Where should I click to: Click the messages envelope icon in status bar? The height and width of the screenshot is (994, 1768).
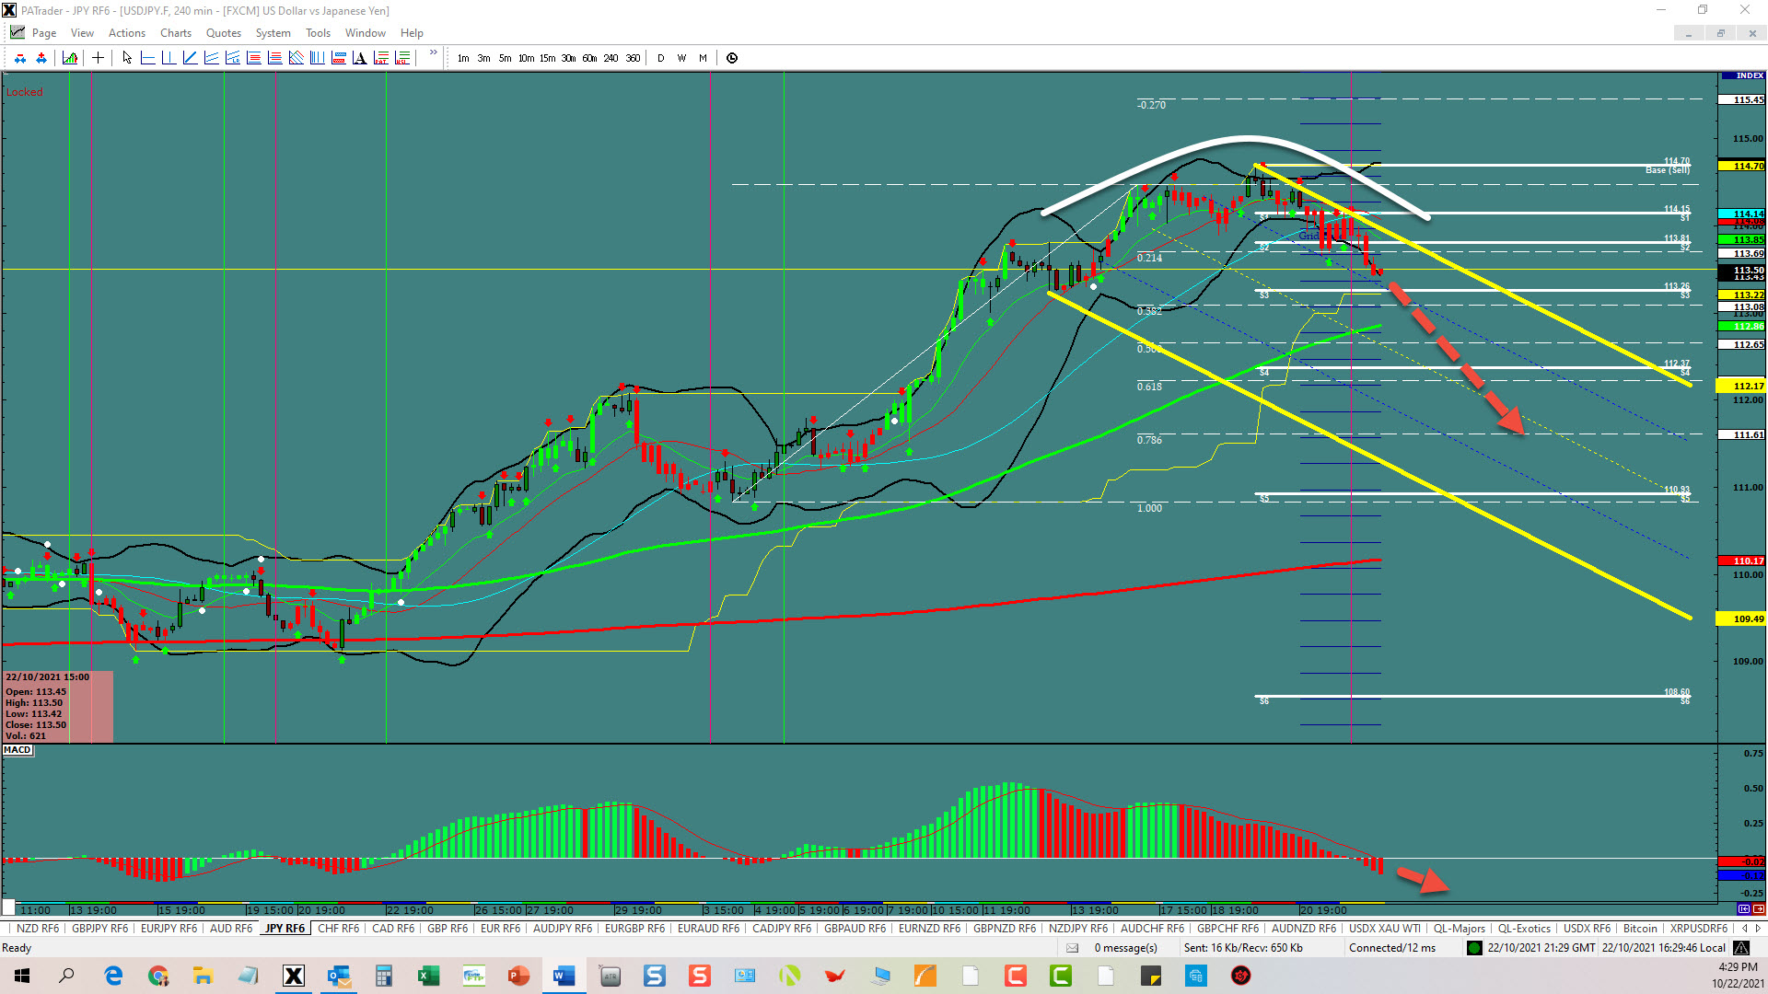click(x=1072, y=948)
